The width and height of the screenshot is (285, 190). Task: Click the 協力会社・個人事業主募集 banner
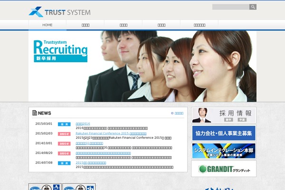(x=224, y=133)
